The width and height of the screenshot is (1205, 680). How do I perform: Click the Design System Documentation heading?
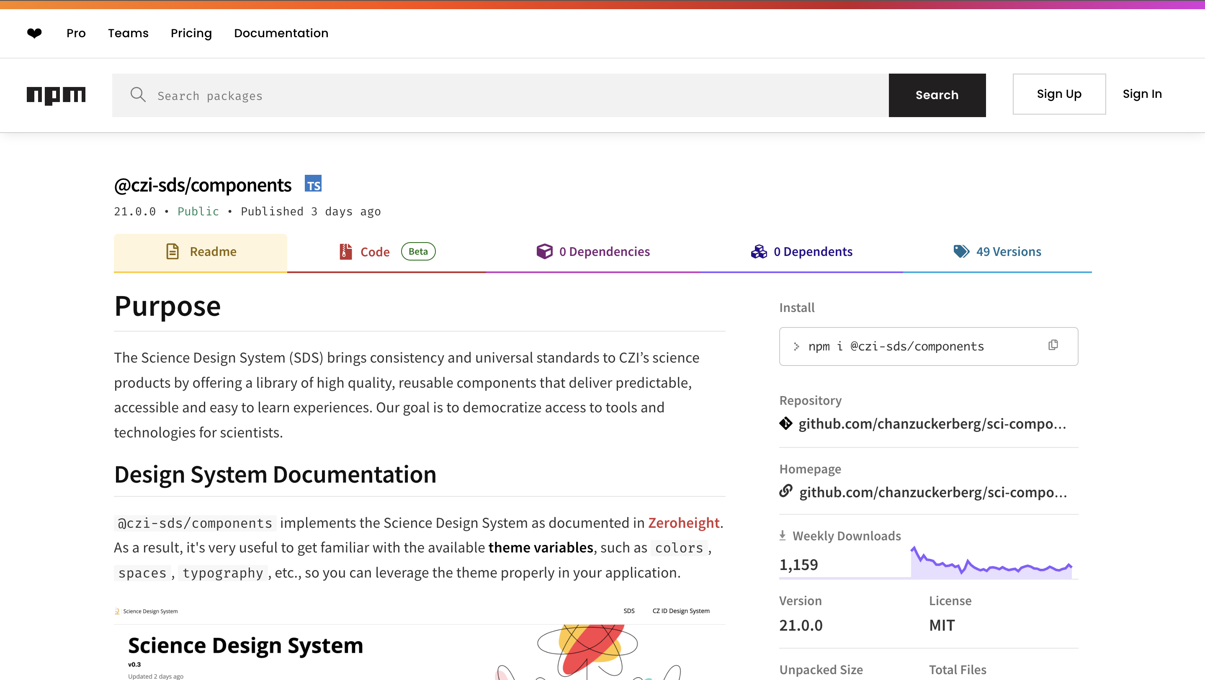pyautogui.click(x=275, y=474)
